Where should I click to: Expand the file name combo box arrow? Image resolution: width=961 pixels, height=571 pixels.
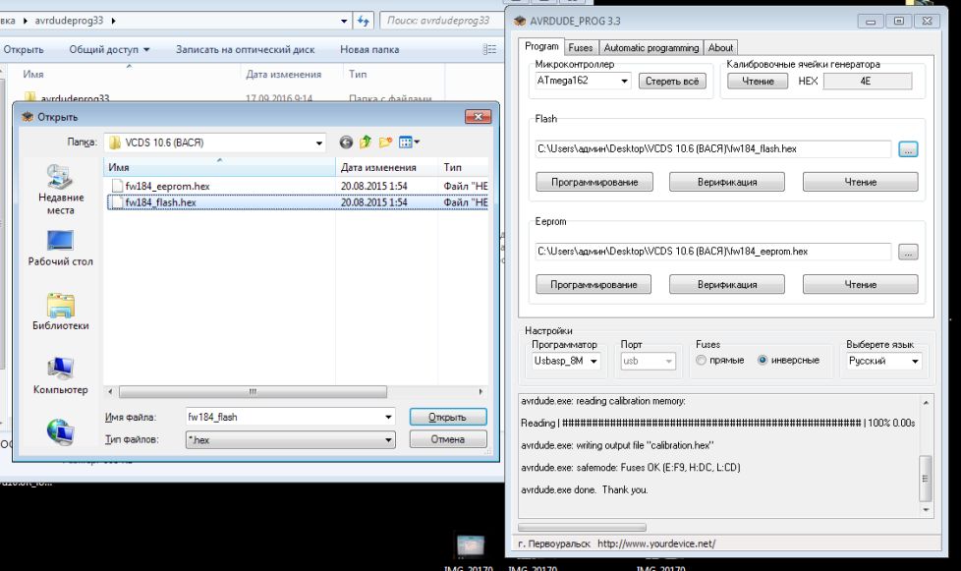[388, 418]
